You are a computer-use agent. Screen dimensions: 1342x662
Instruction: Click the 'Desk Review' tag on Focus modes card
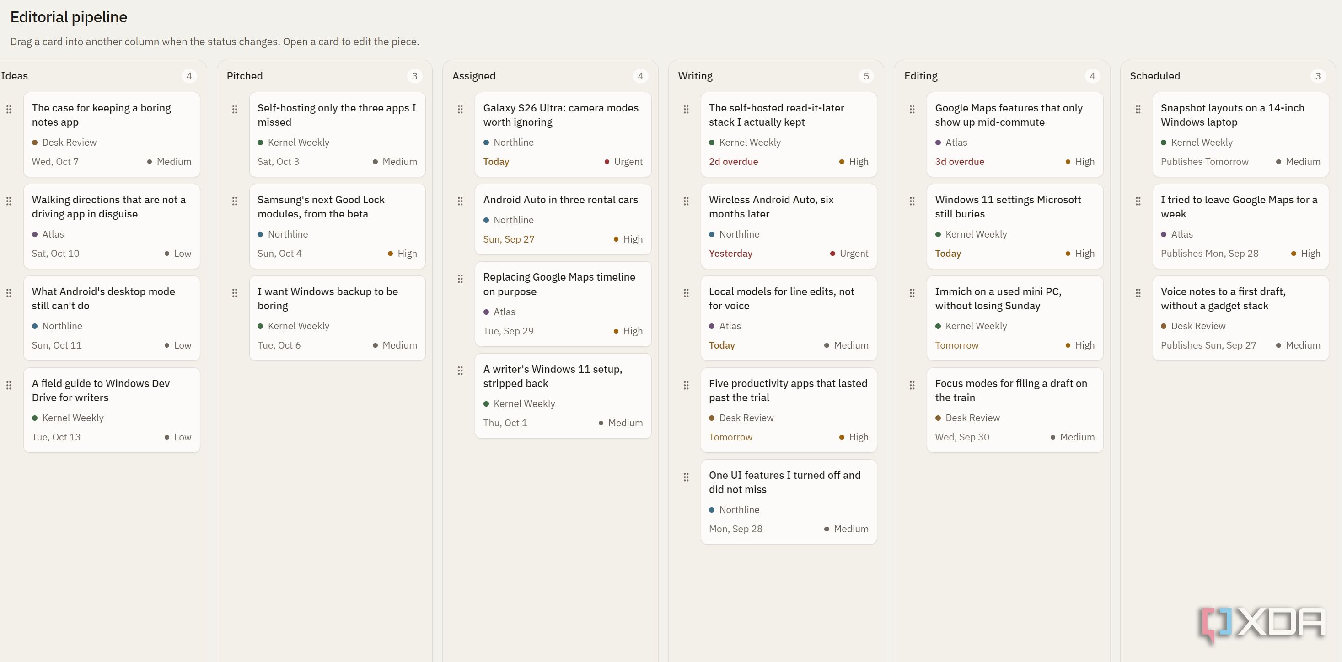pos(967,418)
